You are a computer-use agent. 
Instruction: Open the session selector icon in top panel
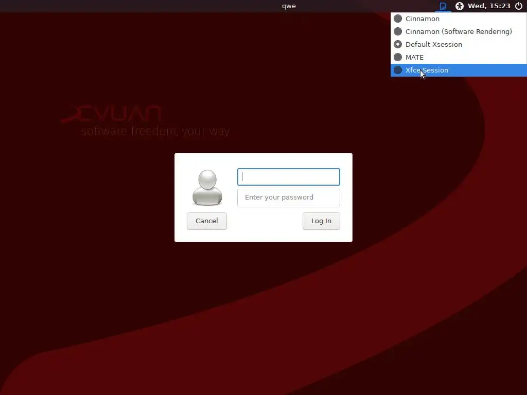coord(443,6)
